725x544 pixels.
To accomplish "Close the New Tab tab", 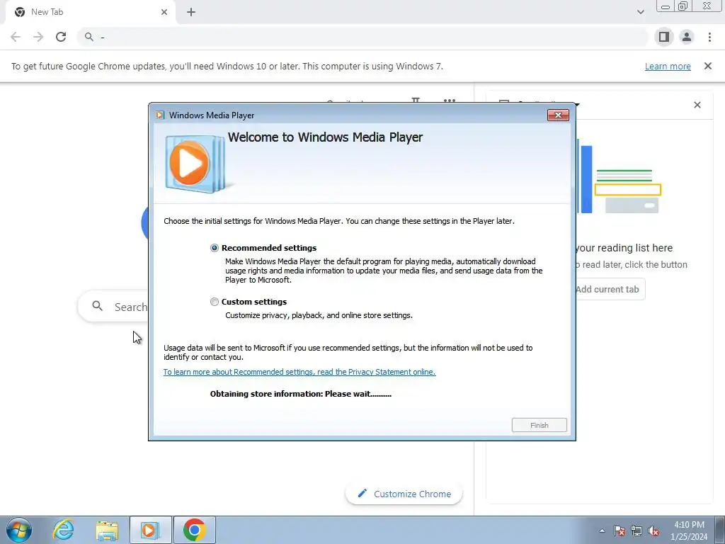I will click(x=164, y=12).
